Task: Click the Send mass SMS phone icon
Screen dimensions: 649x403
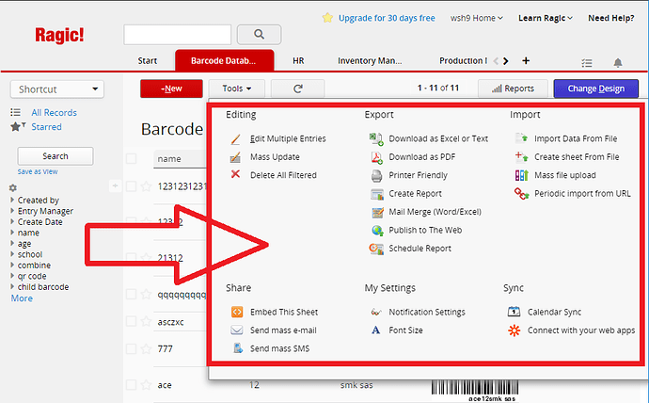Action: tap(238, 348)
